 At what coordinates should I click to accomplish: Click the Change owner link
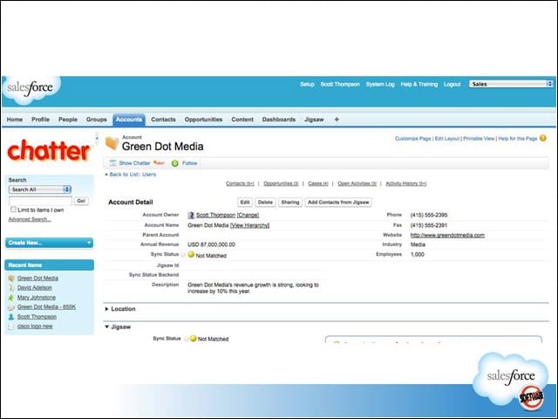pyautogui.click(x=248, y=216)
